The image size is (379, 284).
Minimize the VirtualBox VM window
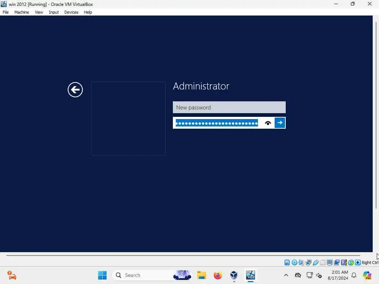tap(336, 4)
